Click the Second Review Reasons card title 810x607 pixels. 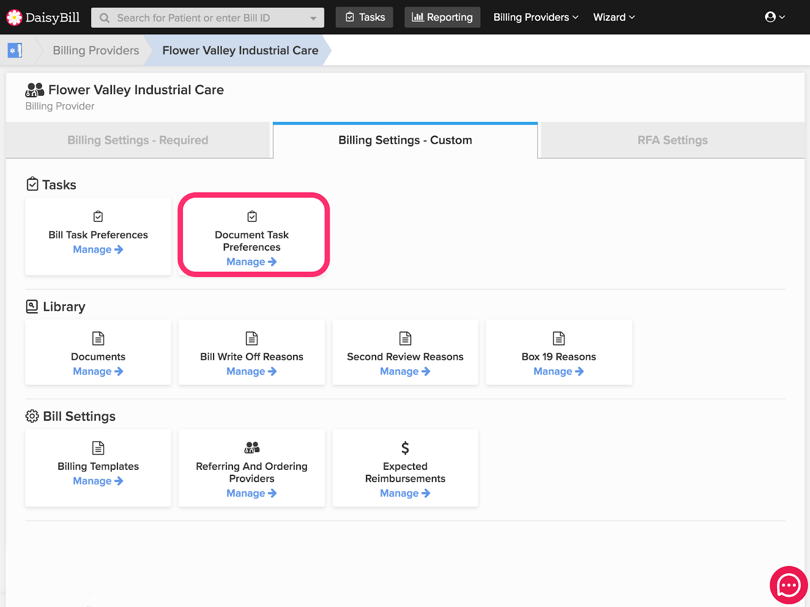tap(405, 357)
